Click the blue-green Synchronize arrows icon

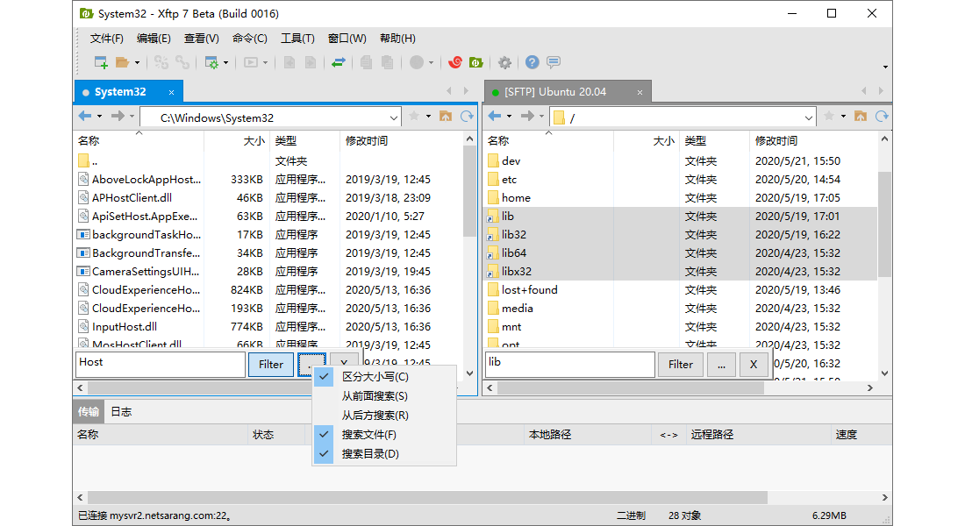[339, 63]
